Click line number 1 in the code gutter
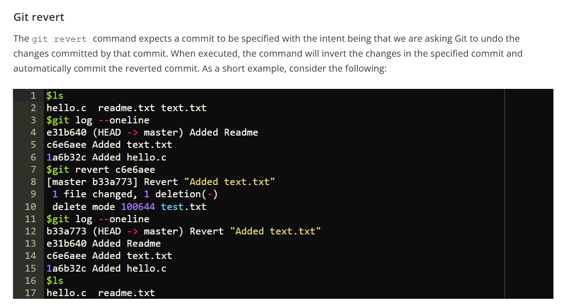This screenshot has height=307, width=573. pyautogui.click(x=33, y=96)
